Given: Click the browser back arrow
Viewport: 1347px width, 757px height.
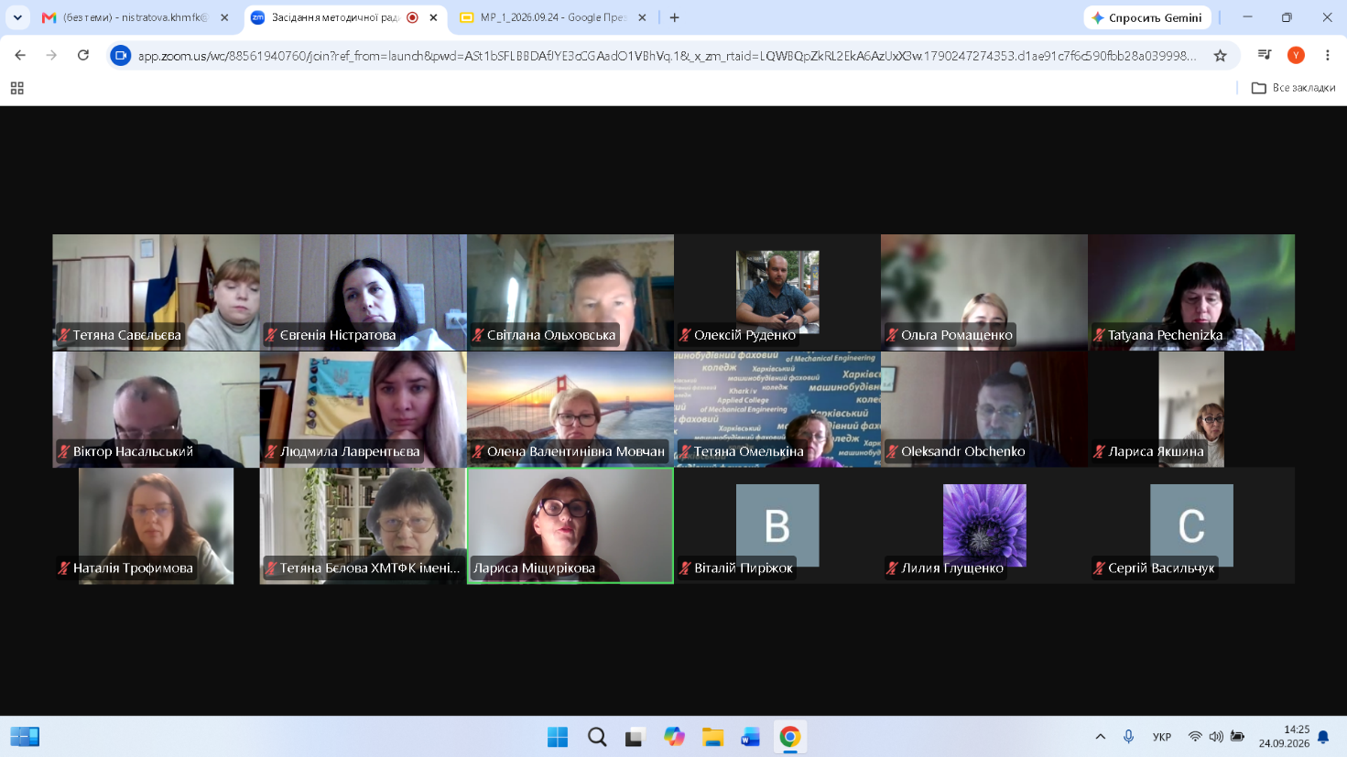Looking at the screenshot, I should click(x=20, y=56).
